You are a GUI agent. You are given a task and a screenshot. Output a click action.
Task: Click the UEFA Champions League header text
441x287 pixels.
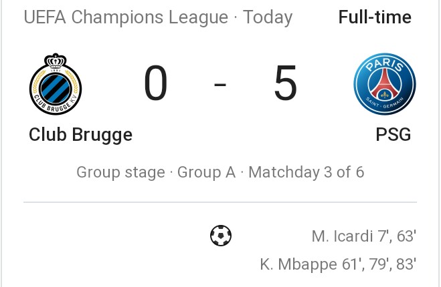126,17
